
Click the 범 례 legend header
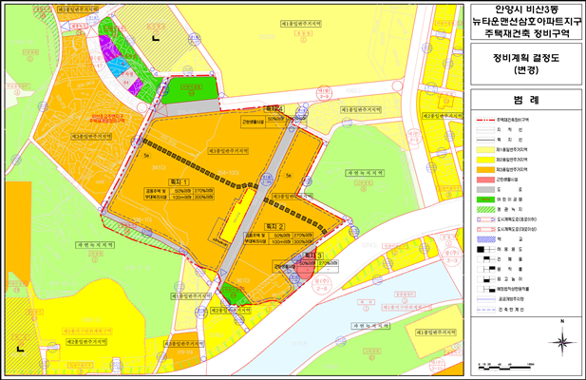[526, 99]
